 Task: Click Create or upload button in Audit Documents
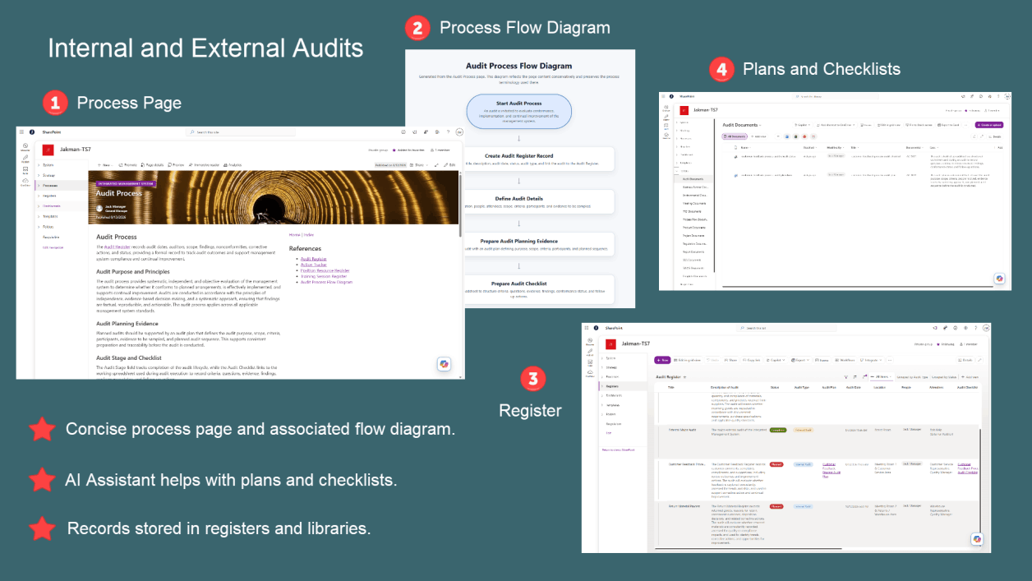[x=989, y=125]
